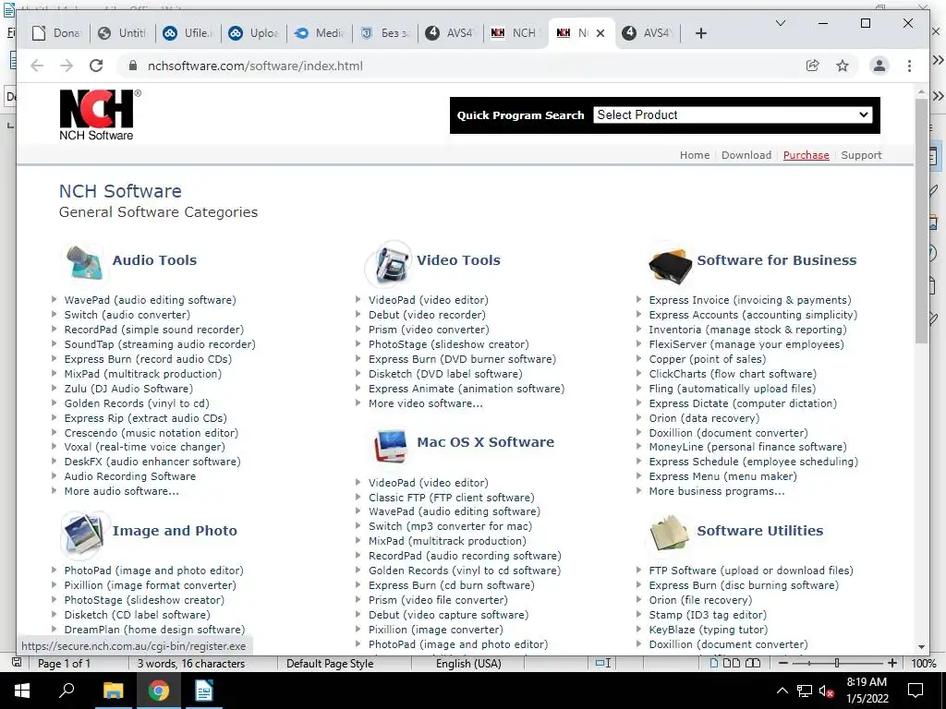Click the browser forward arrow
Image resolution: width=946 pixels, height=709 pixels.
(x=67, y=66)
